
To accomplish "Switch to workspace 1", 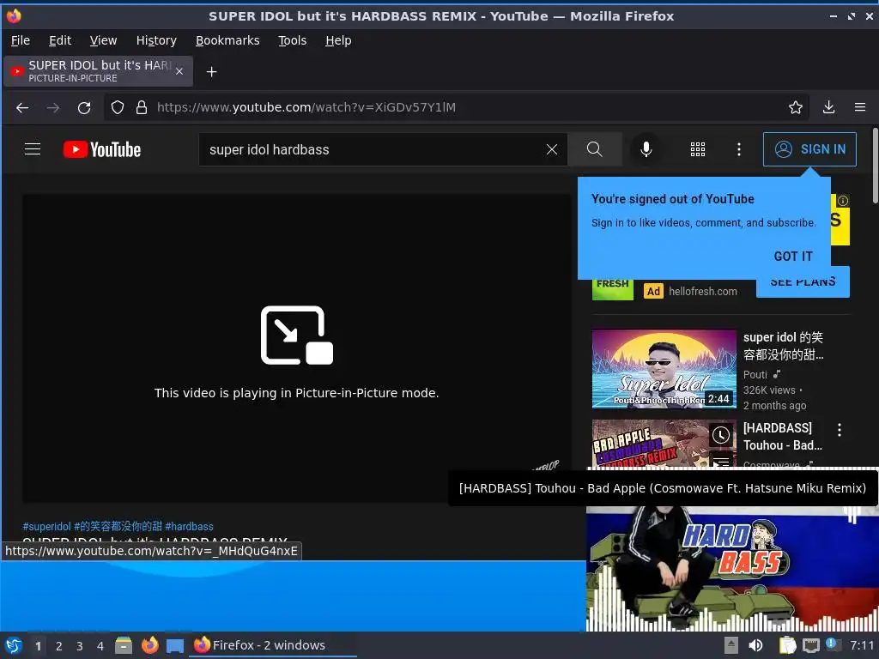I will click(38, 646).
